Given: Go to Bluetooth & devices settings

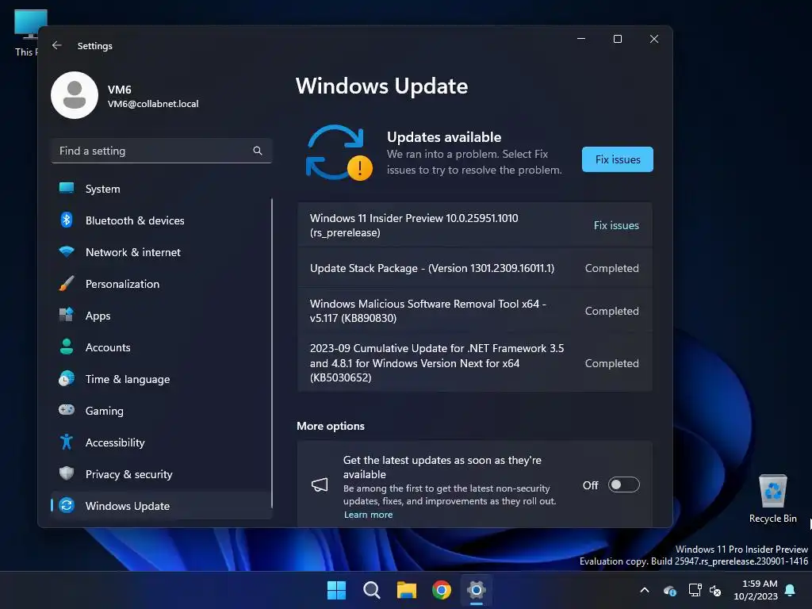Looking at the screenshot, I should point(161,220).
